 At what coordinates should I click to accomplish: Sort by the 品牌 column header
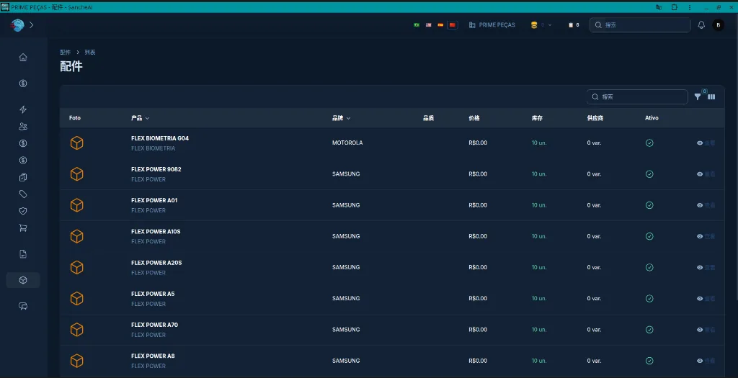tap(341, 118)
